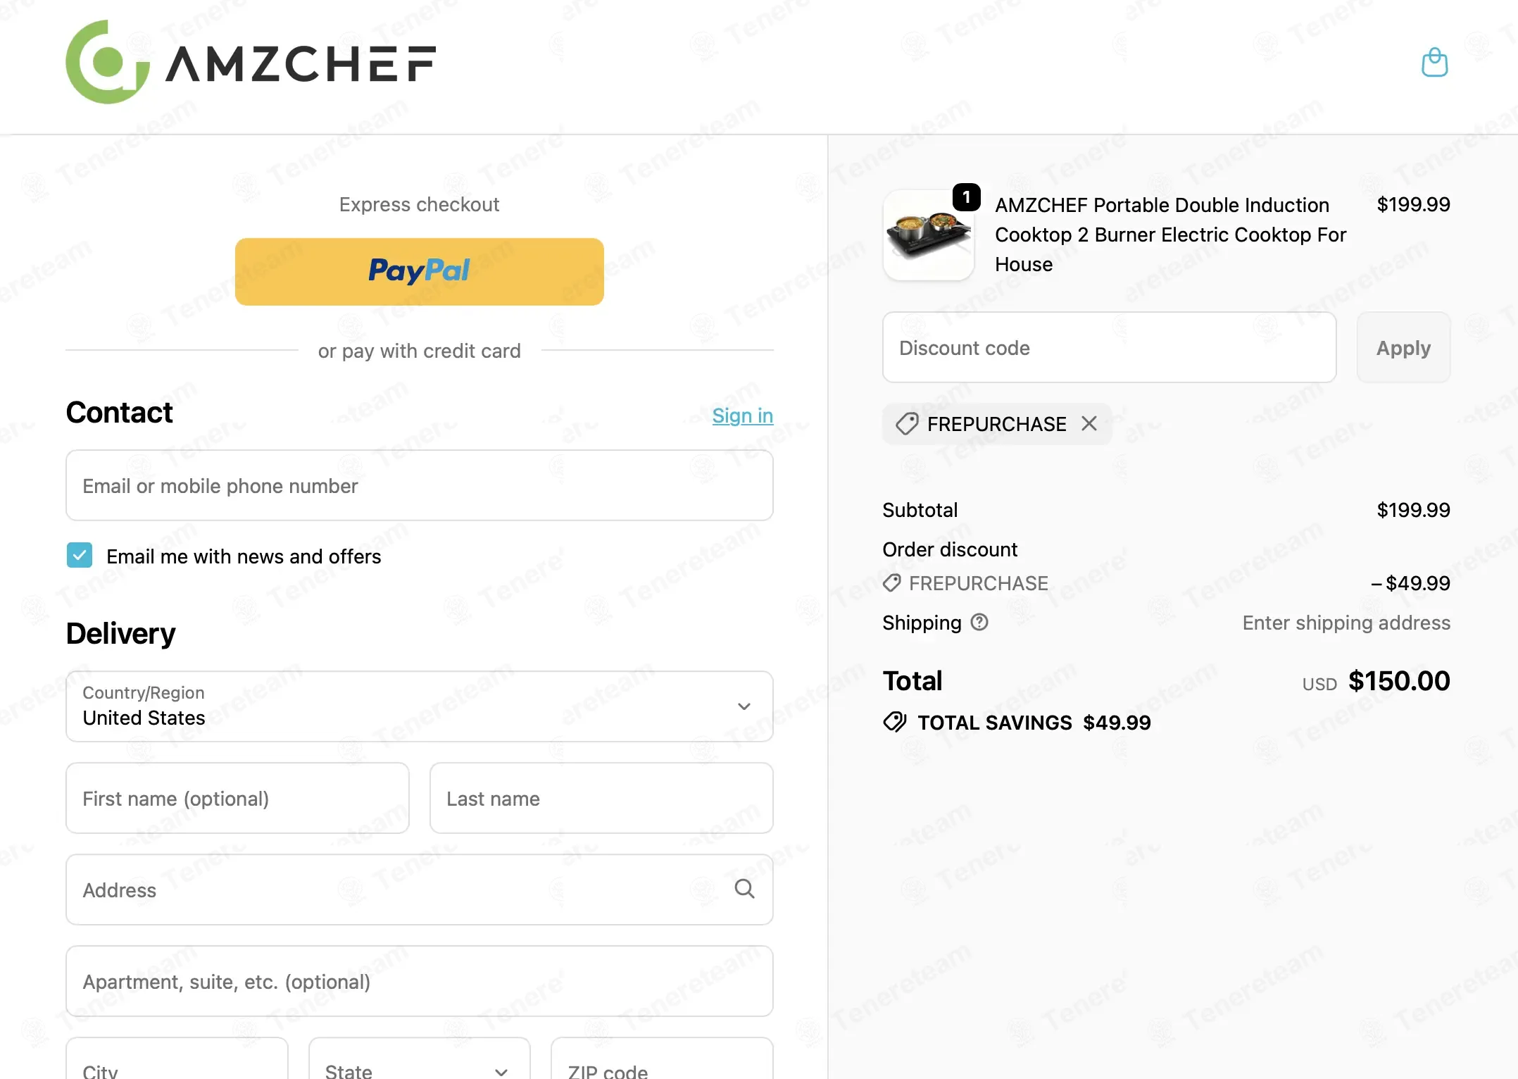Focus the Apartment, suite, etc. field
Screen dimensions: 1518x1079
[x=420, y=981]
